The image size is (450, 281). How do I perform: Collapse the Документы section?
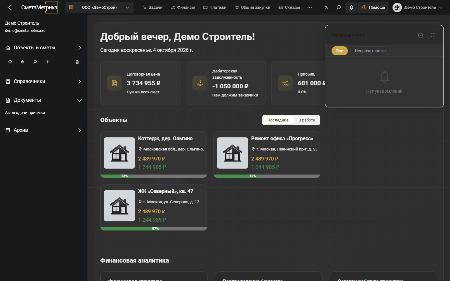click(x=44, y=100)
